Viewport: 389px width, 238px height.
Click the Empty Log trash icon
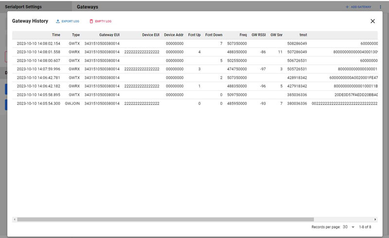(90, 21)
